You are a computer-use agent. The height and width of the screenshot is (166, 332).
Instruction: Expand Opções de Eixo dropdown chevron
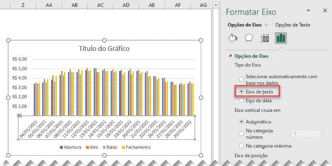click(266, 25)
